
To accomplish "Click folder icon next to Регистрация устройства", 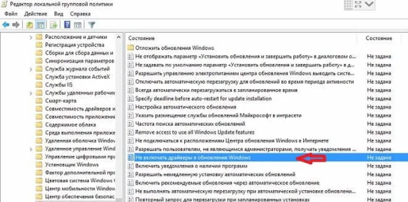I will [39, 45].
